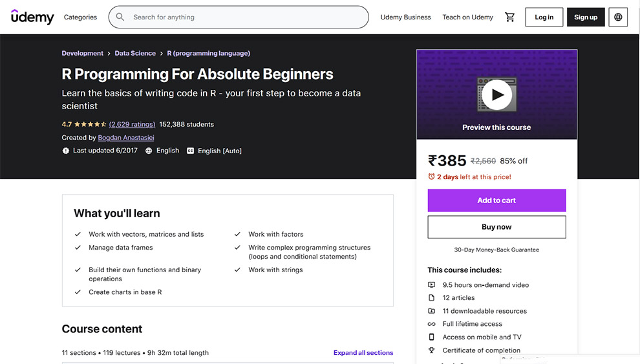The height and width of the screenshot is (364, 640).
Task: Click the video icon beside 9.5 hours on-demand video
Action: (x=431, y=285)
